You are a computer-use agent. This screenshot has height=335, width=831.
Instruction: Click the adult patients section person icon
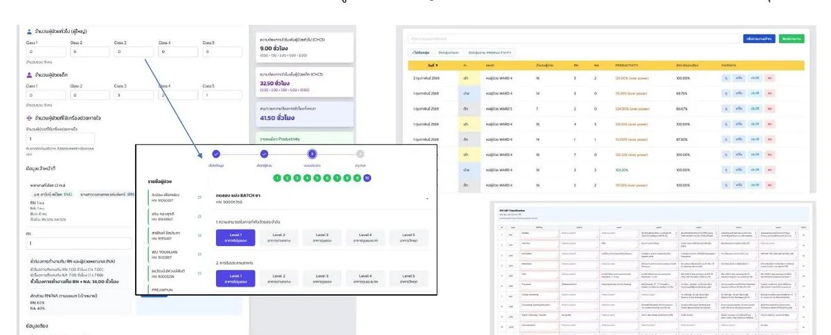[28, 32]
